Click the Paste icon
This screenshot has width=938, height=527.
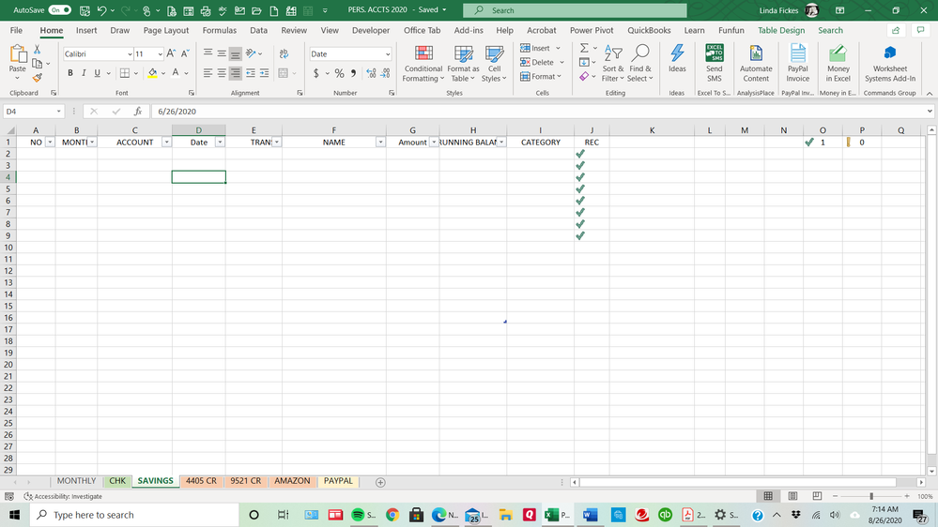18,54
